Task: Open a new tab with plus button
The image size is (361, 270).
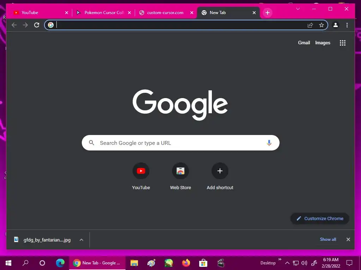Action: (267, 13)
